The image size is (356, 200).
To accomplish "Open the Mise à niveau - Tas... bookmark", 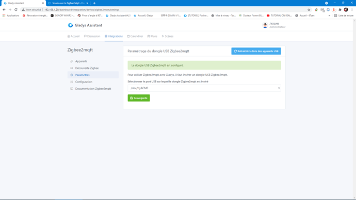I will 223,15.
